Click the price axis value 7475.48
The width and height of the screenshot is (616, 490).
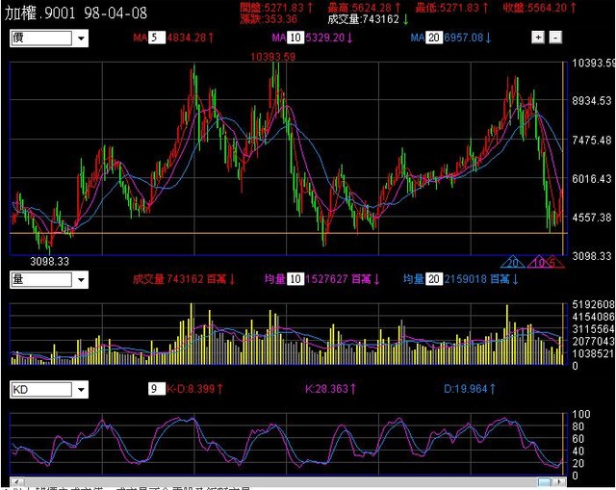pos(592,140)
